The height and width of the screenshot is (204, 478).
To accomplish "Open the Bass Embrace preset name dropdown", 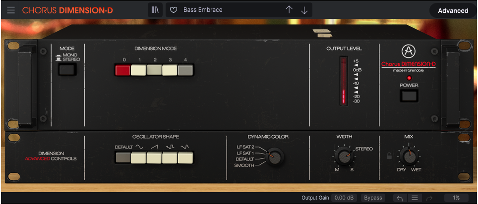I will [228, 10].
